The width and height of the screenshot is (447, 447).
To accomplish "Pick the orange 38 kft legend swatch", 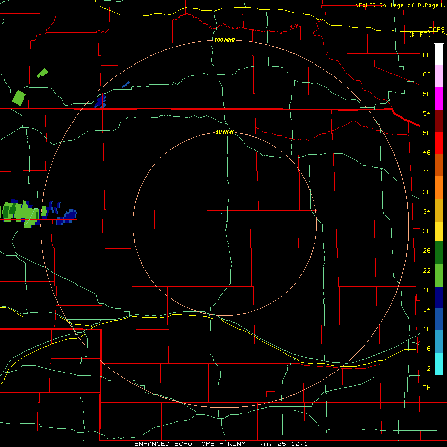I will pyautogui.click(x=439, y=187).
